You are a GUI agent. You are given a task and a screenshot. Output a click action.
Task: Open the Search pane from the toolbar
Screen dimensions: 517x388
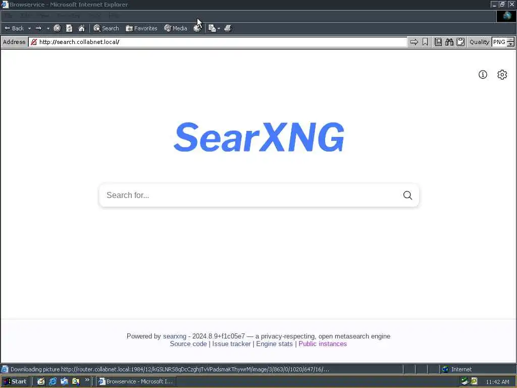coord(106,28)
